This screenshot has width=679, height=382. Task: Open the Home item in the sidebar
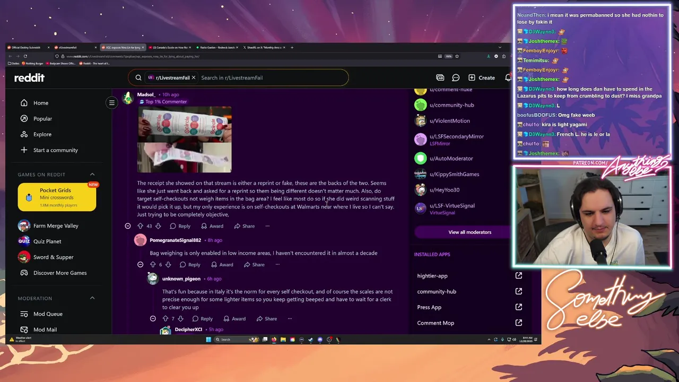[41, 103]
